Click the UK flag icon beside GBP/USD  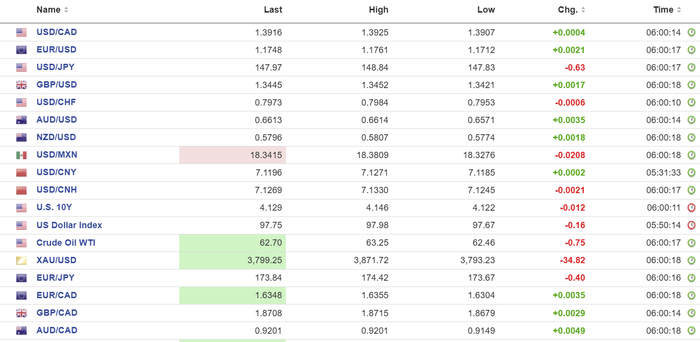point(21,85)
